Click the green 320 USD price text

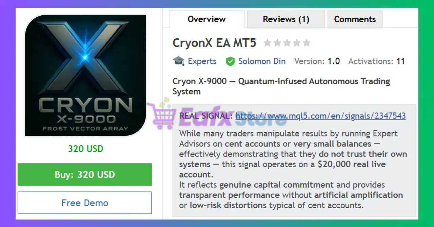(x=85, y=149)
